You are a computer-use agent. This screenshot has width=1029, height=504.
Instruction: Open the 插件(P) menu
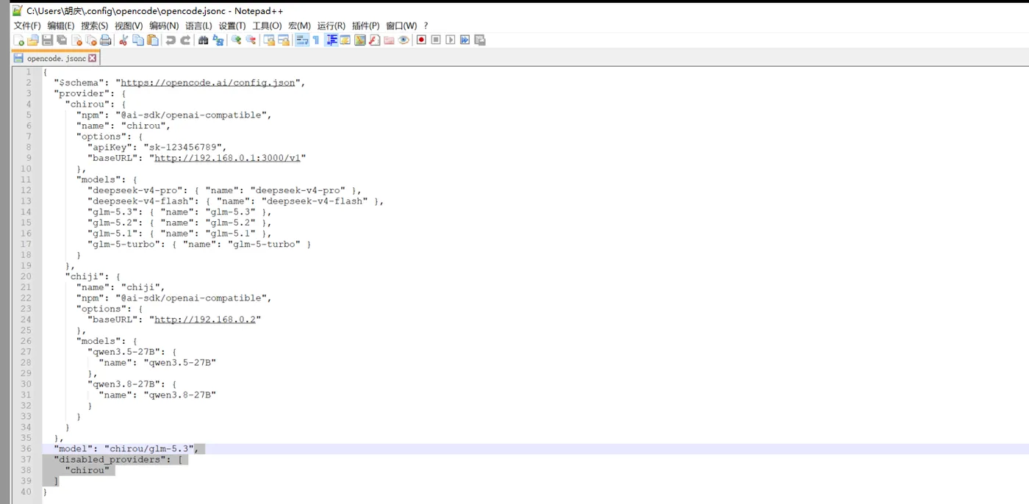point(365,26)
